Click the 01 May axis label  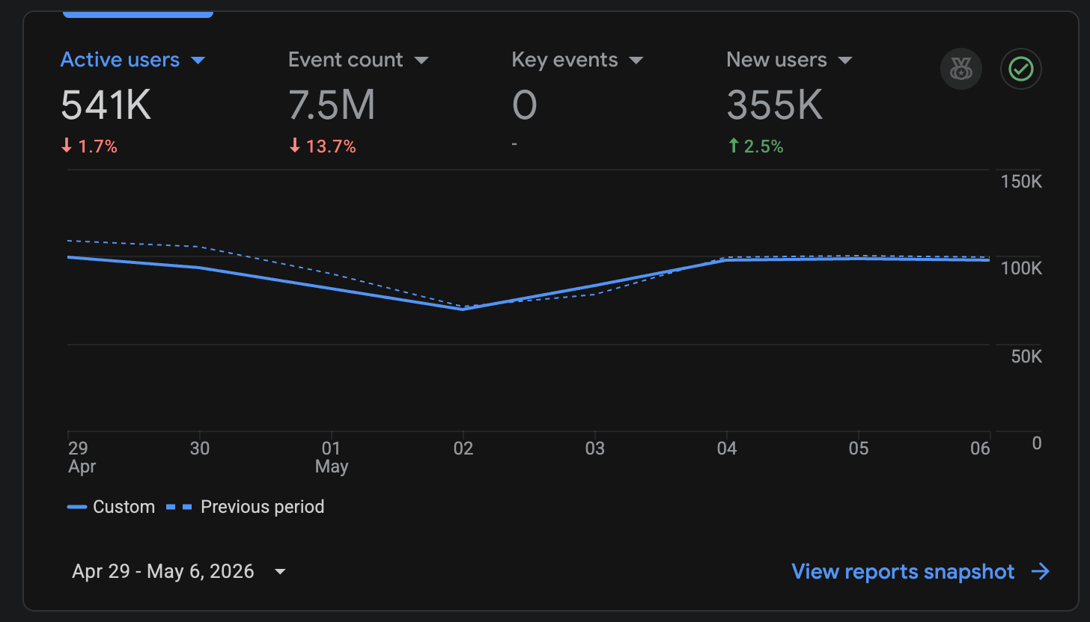(x=332, y=457)
